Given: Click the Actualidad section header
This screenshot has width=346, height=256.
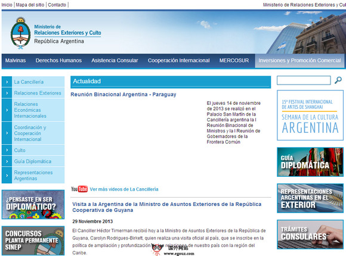Looking at the screenshot, I should (x=171, y=82).
